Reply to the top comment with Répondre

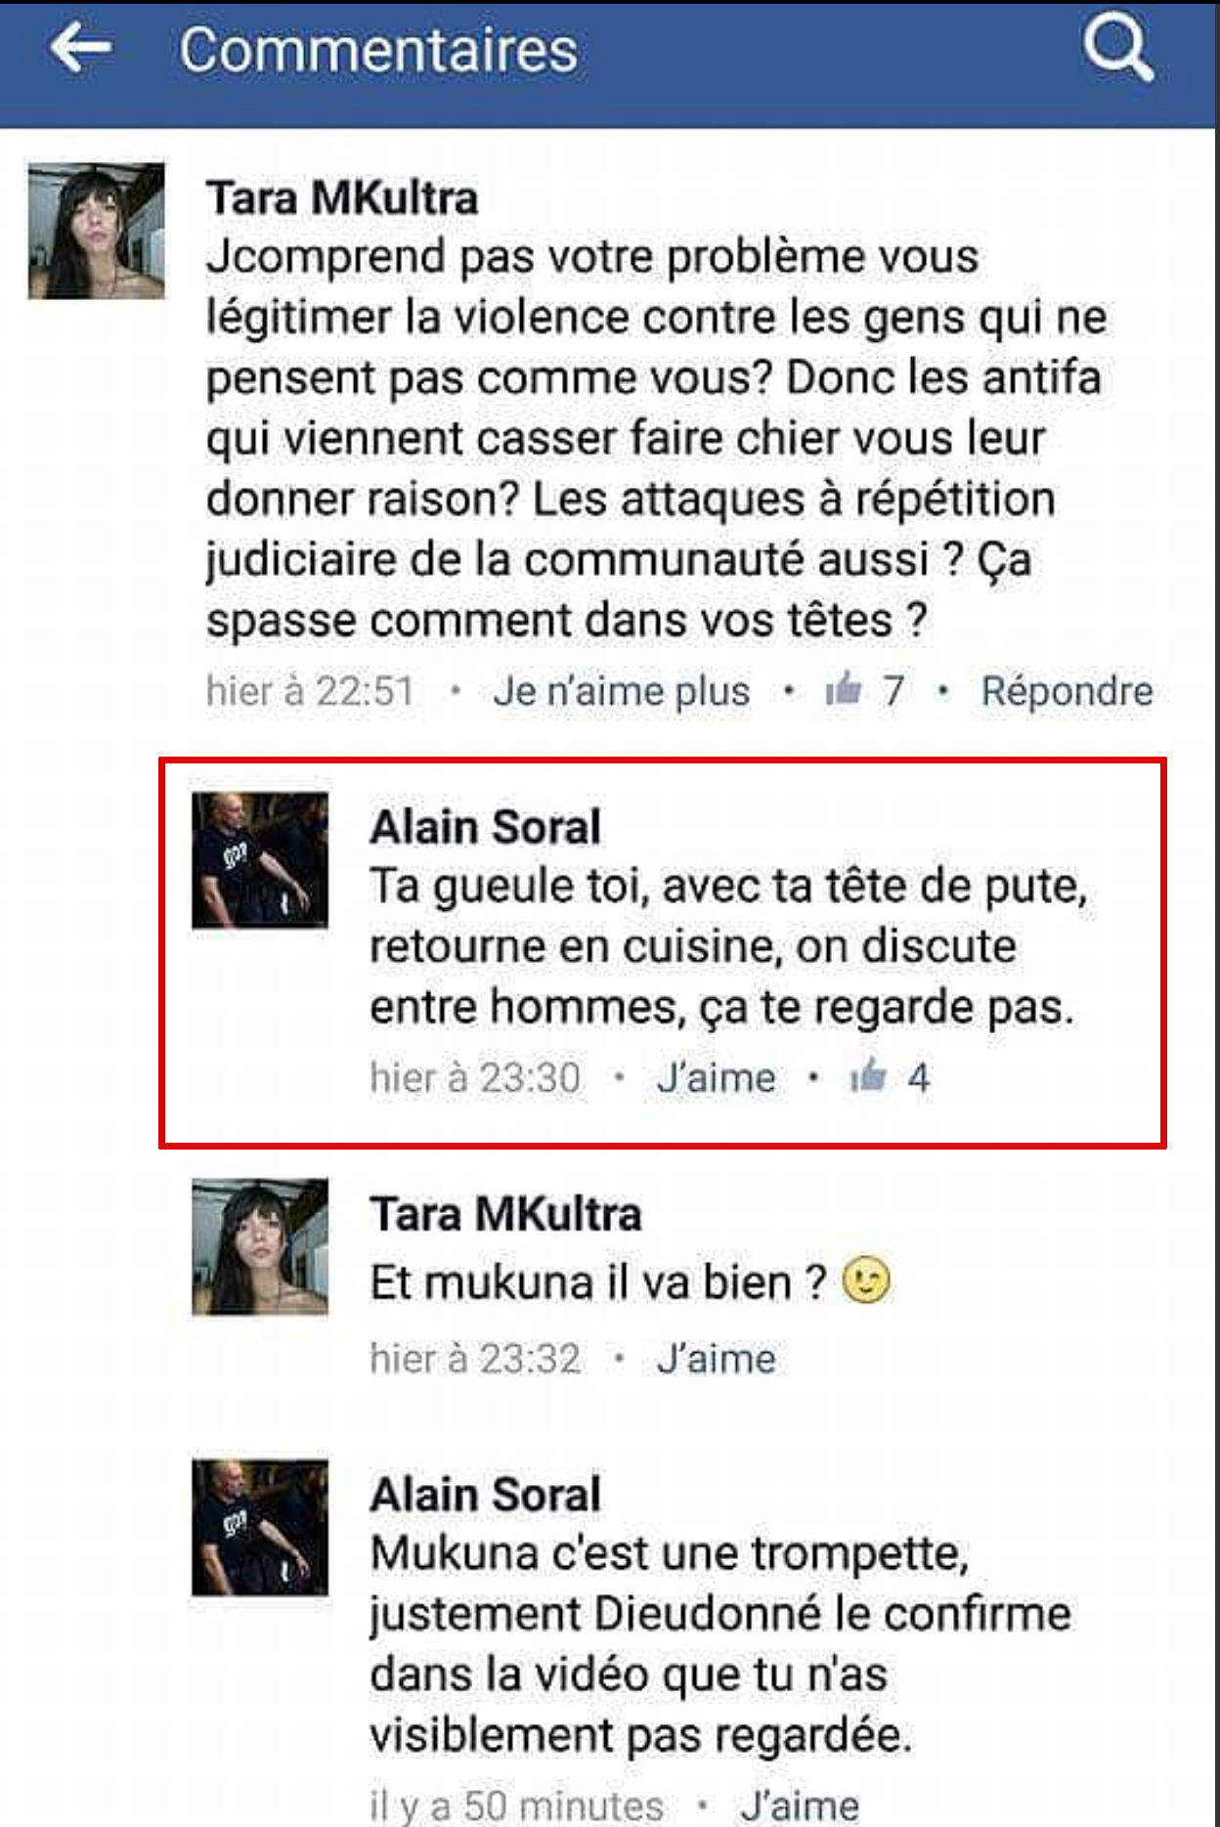(1067, 691)
